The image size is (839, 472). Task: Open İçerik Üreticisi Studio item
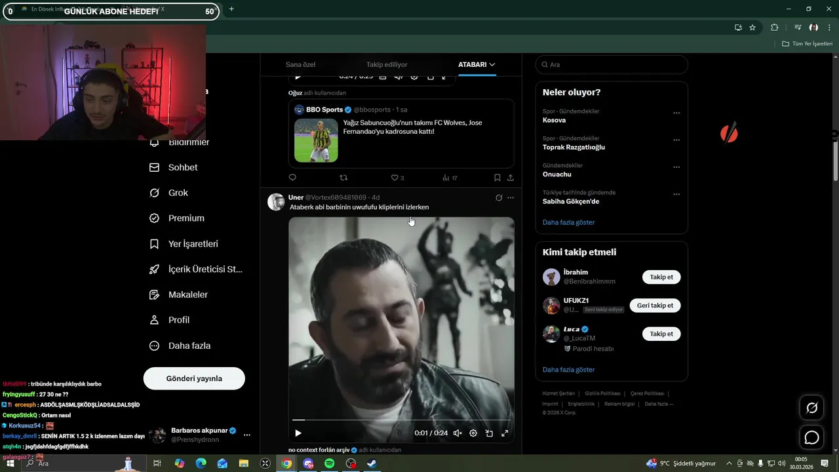point(196,269)
